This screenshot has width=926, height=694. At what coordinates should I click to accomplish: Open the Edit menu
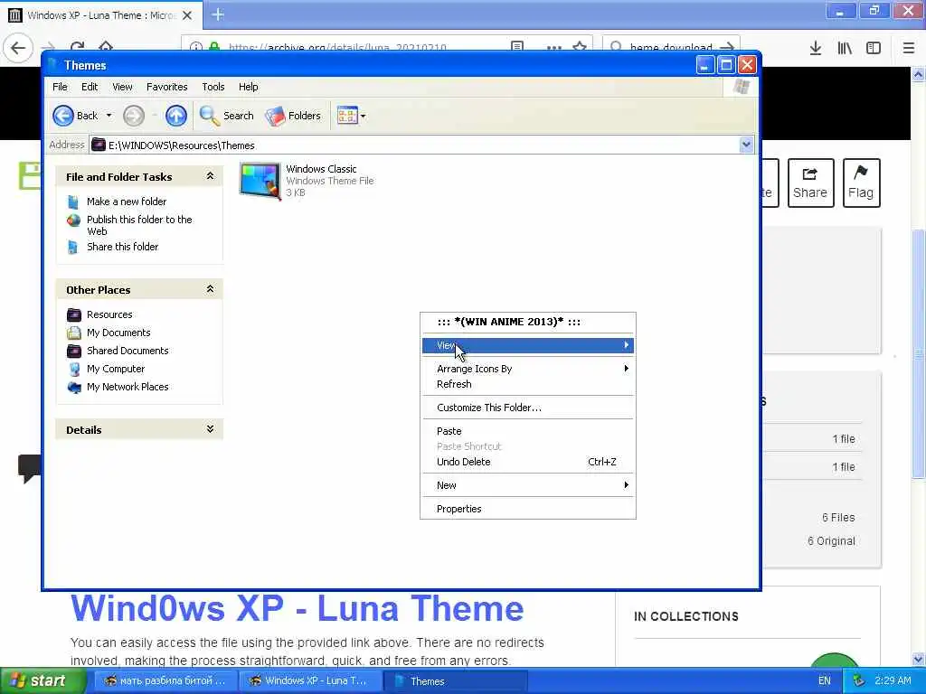tap(90, 87)
